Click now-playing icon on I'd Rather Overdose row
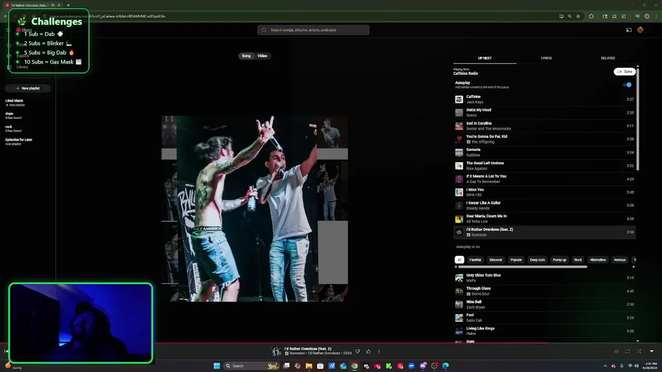This screenshot has height=372, width=662. click(459, 232)
